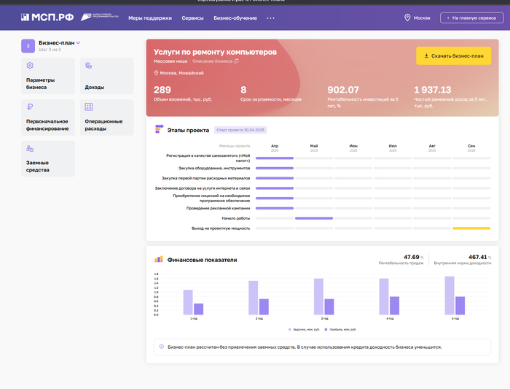Click the location pin icon next to Москва
This screenshot has height=389, width=510.
point(407,18)
